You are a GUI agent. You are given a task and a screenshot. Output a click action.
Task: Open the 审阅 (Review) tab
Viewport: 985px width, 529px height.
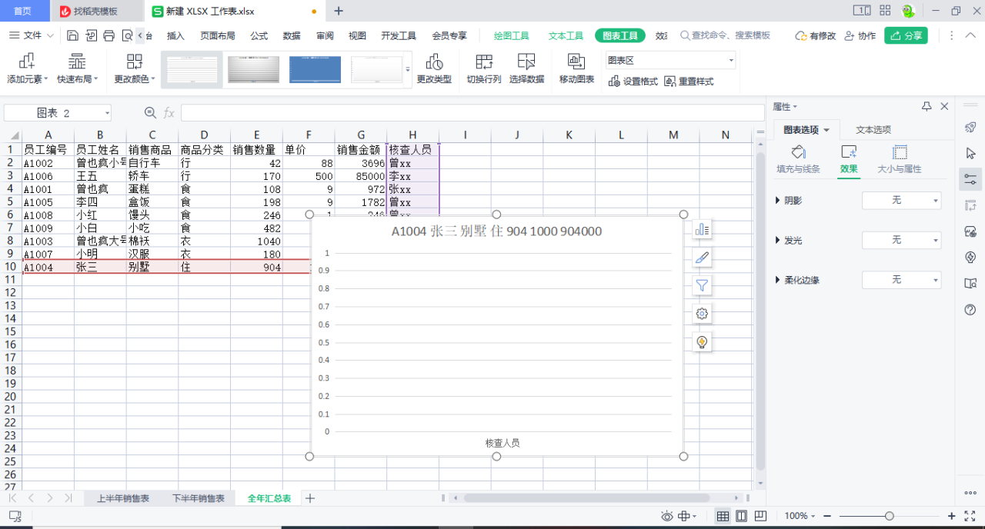[x=325, y=35]
